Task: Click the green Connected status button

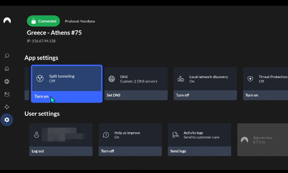Action: tap(43, 21)
